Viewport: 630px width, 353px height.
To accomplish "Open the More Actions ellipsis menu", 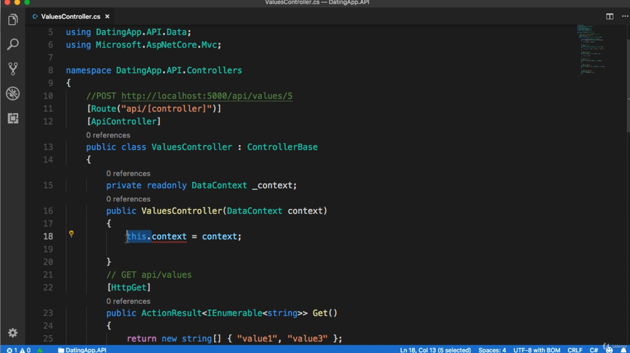I will click(x=625, y=16).
